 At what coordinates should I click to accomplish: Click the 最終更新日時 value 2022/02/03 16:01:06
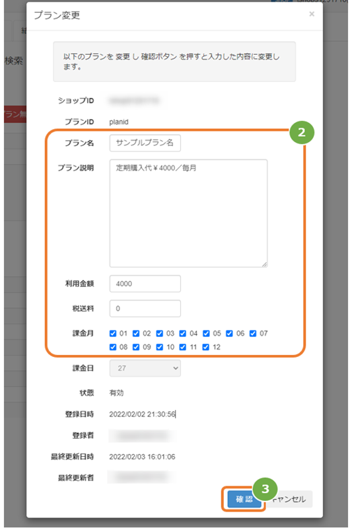(142, 457)
